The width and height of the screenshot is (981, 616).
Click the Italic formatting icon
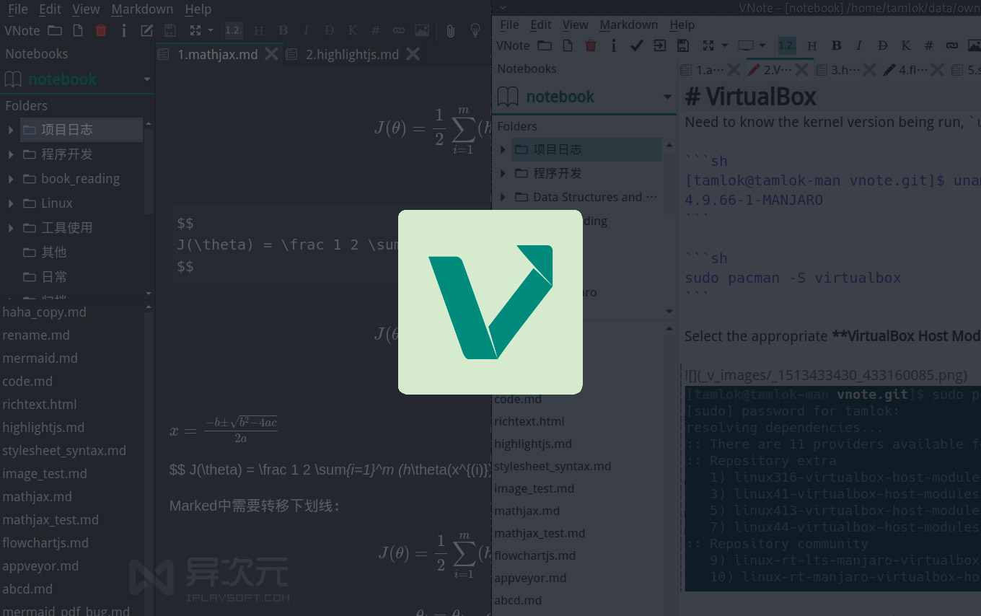pyautogui.click(x=306, y=30)
